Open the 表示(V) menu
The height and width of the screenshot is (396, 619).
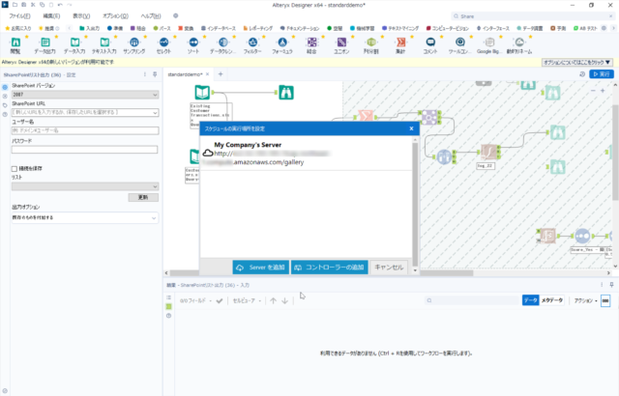pos(81,16)
